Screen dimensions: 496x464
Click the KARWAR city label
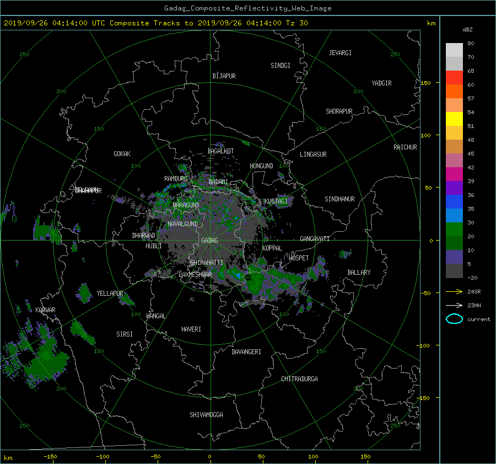pyautogui.click(x=45, y=310)
